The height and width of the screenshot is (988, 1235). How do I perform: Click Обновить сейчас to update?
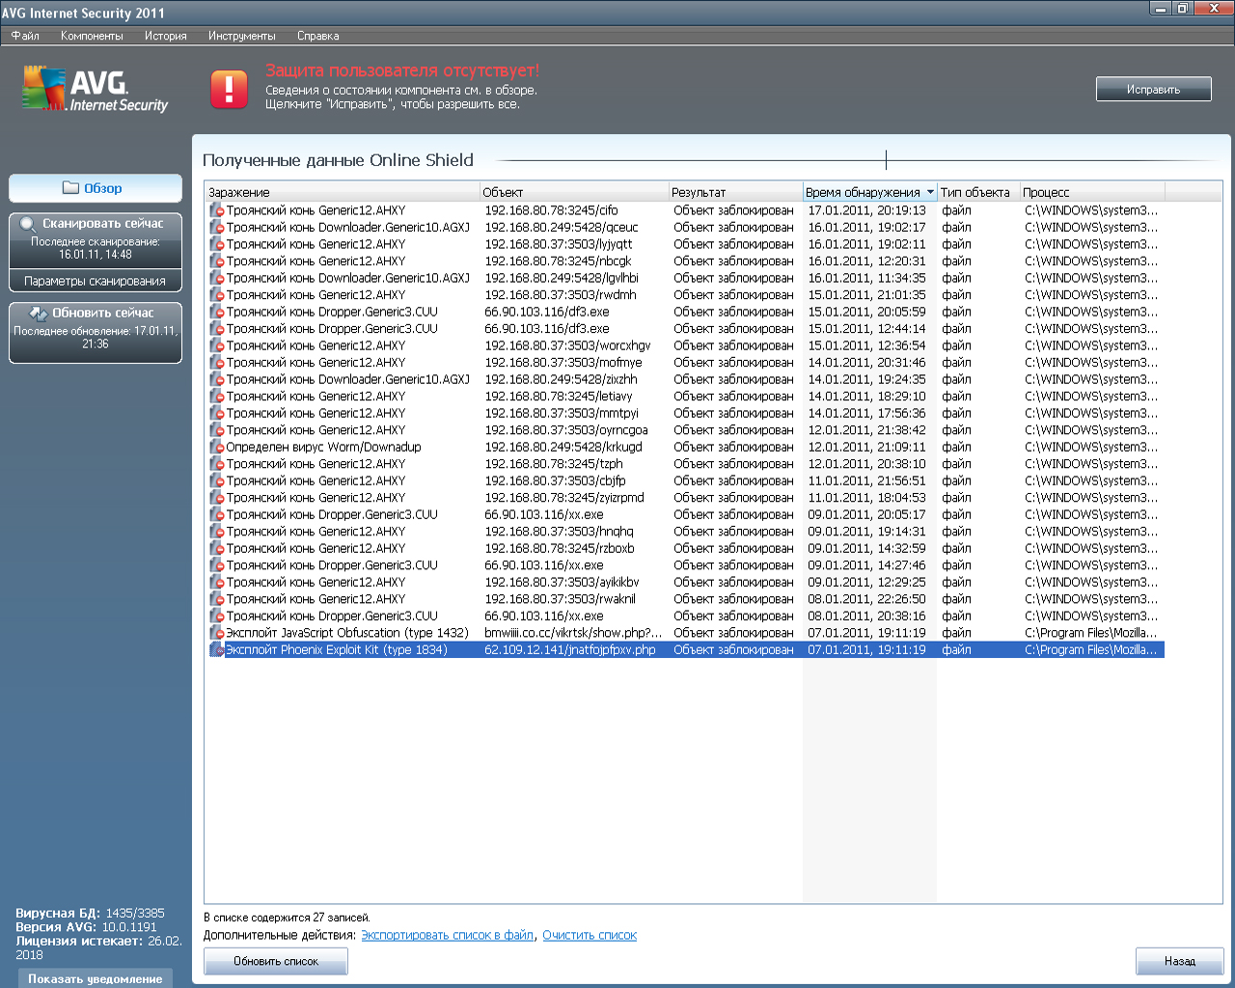[96, 333]
